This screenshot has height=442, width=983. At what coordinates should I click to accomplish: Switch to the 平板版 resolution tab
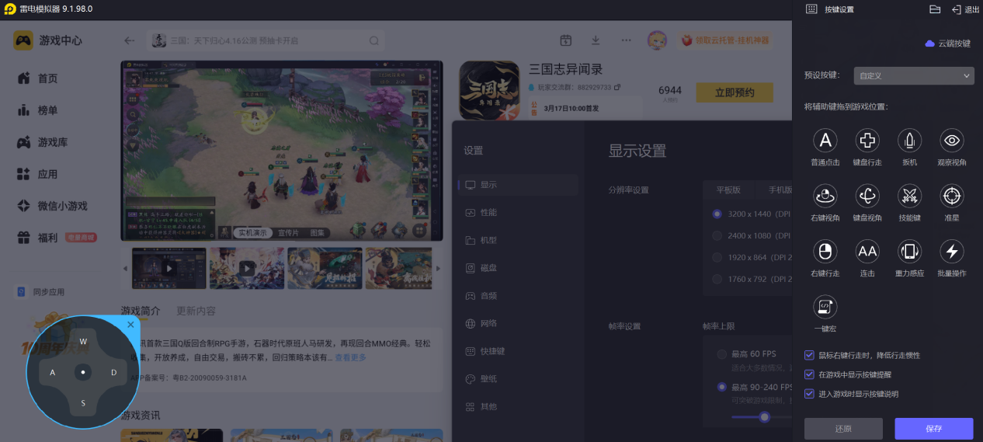pyautogui.click(x=728, y=190)
